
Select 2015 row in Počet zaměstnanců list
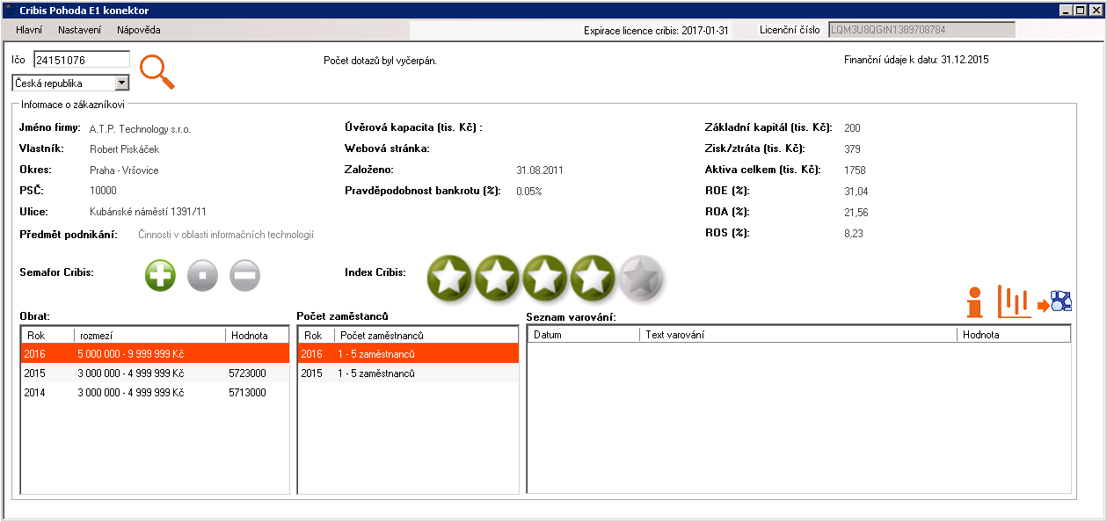tap(408, 373)
